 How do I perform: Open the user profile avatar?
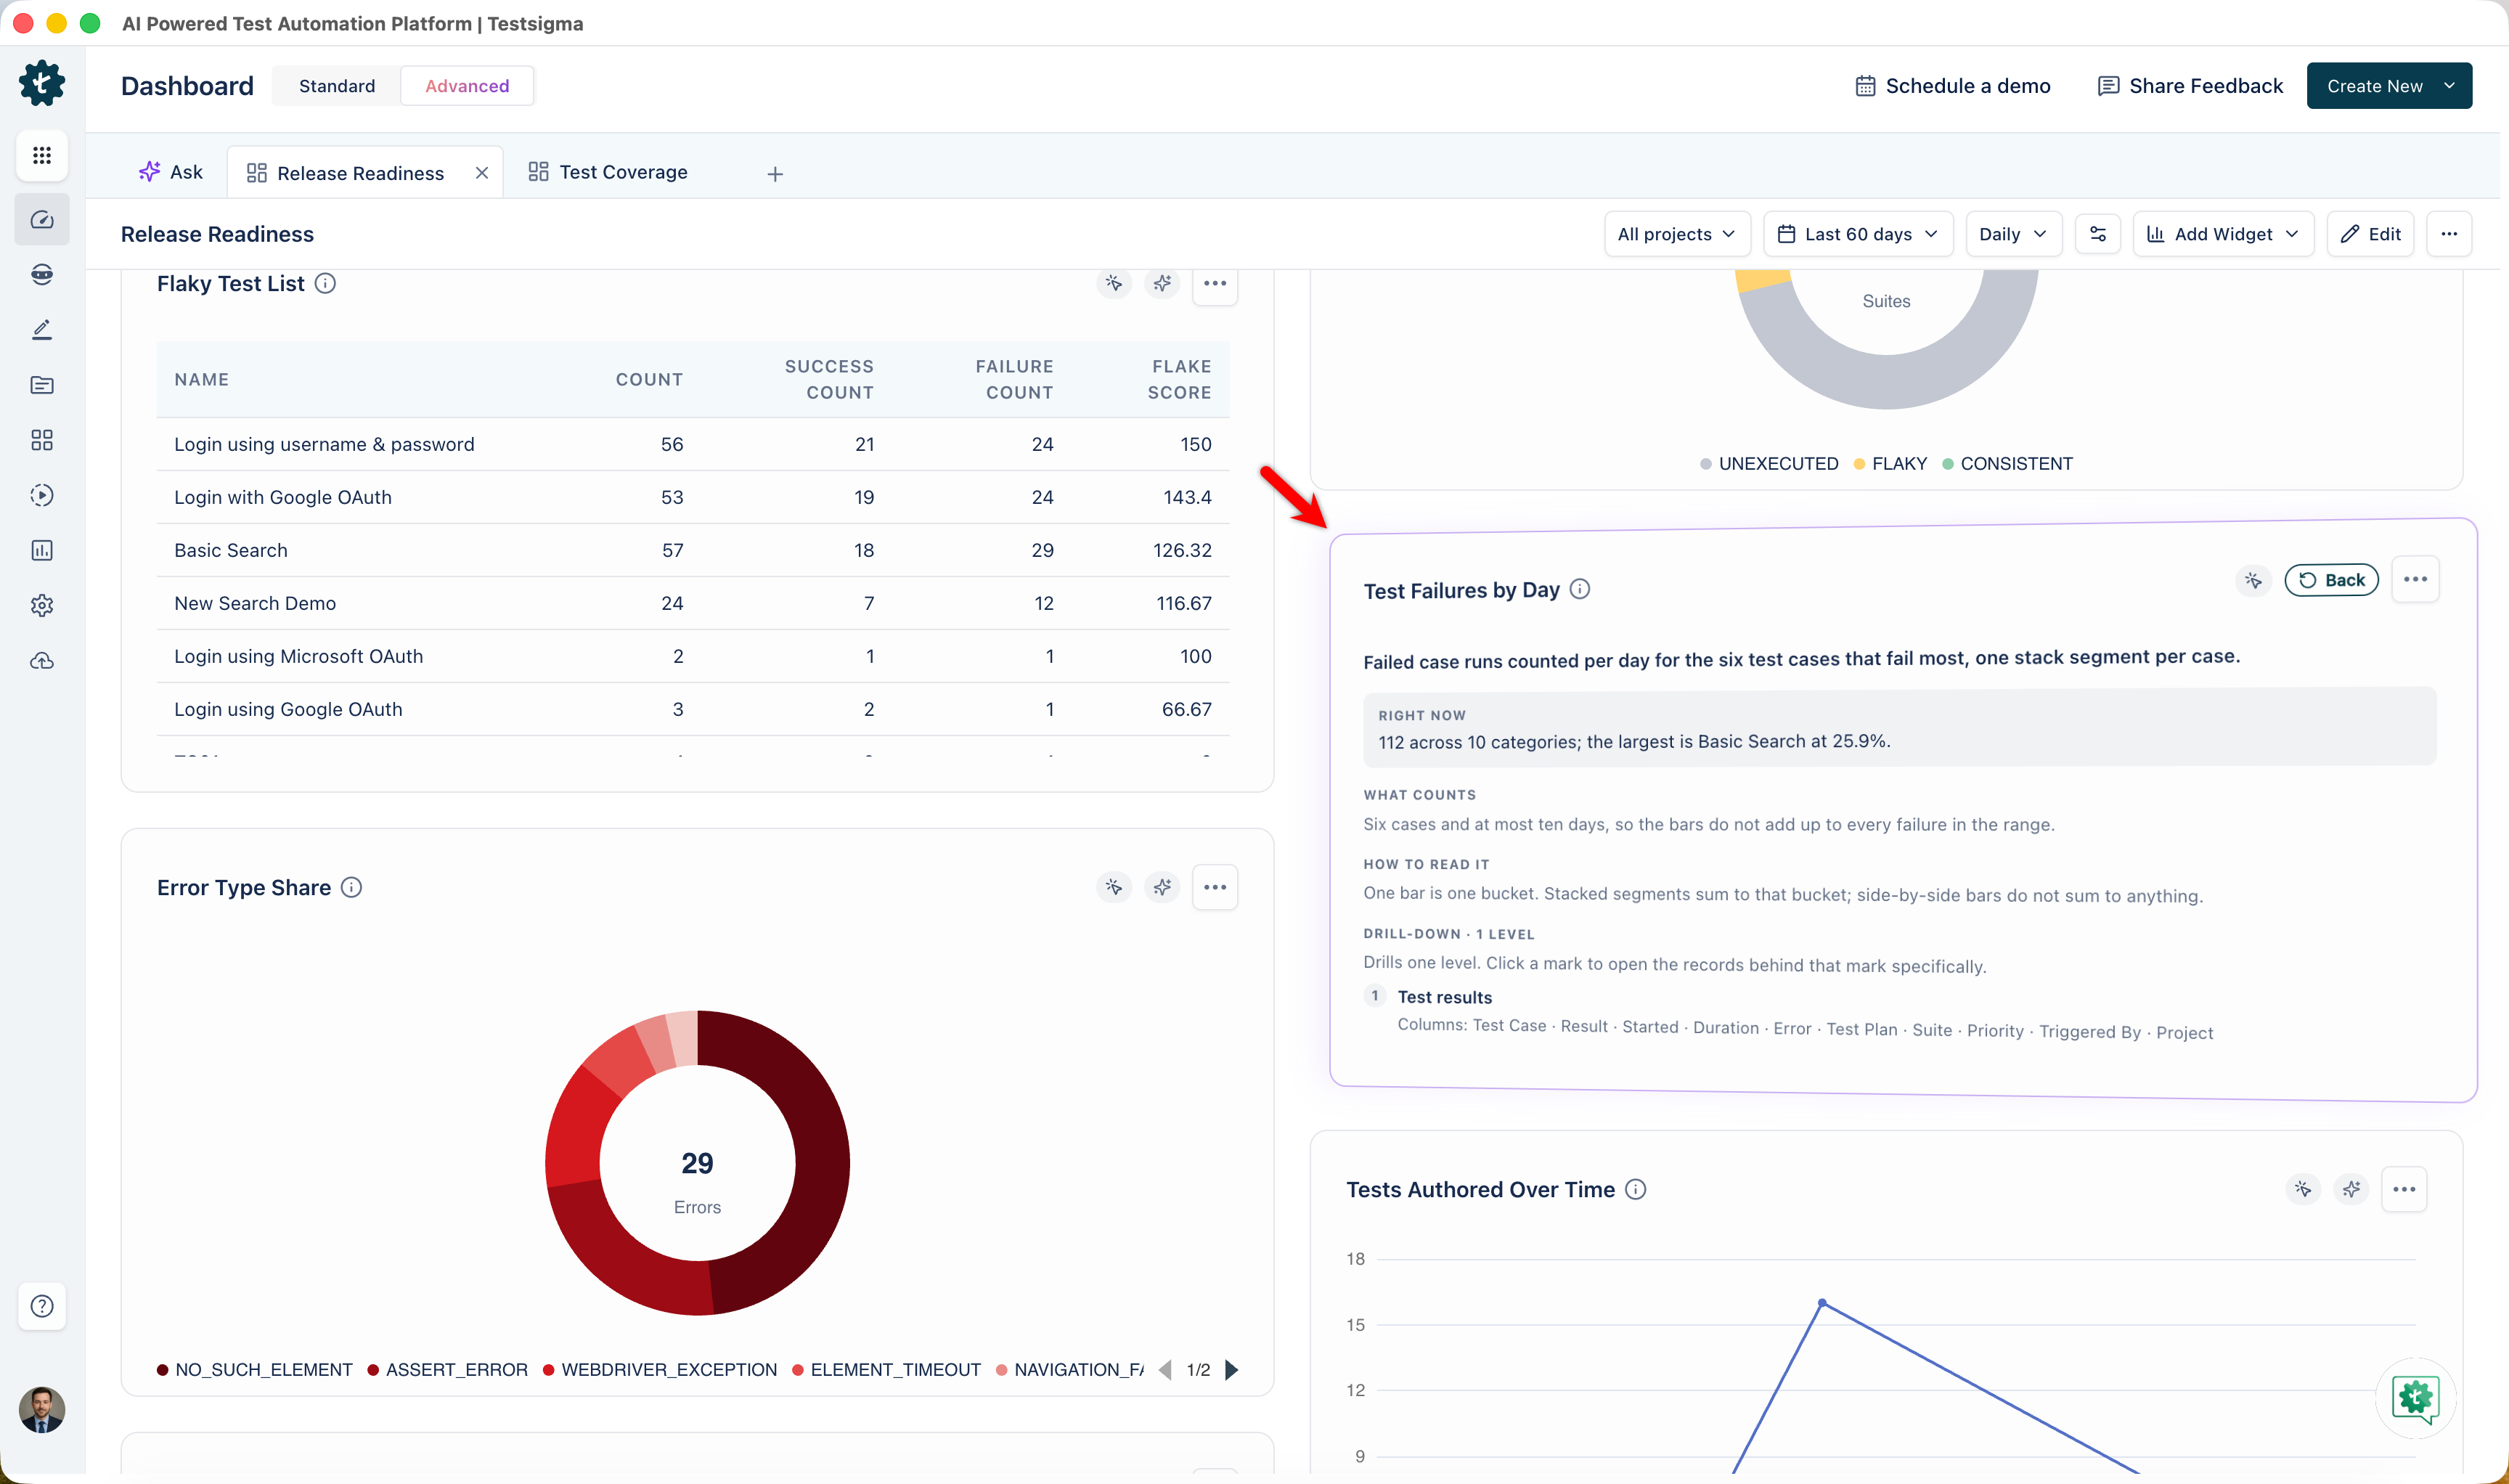(42, 1410)
